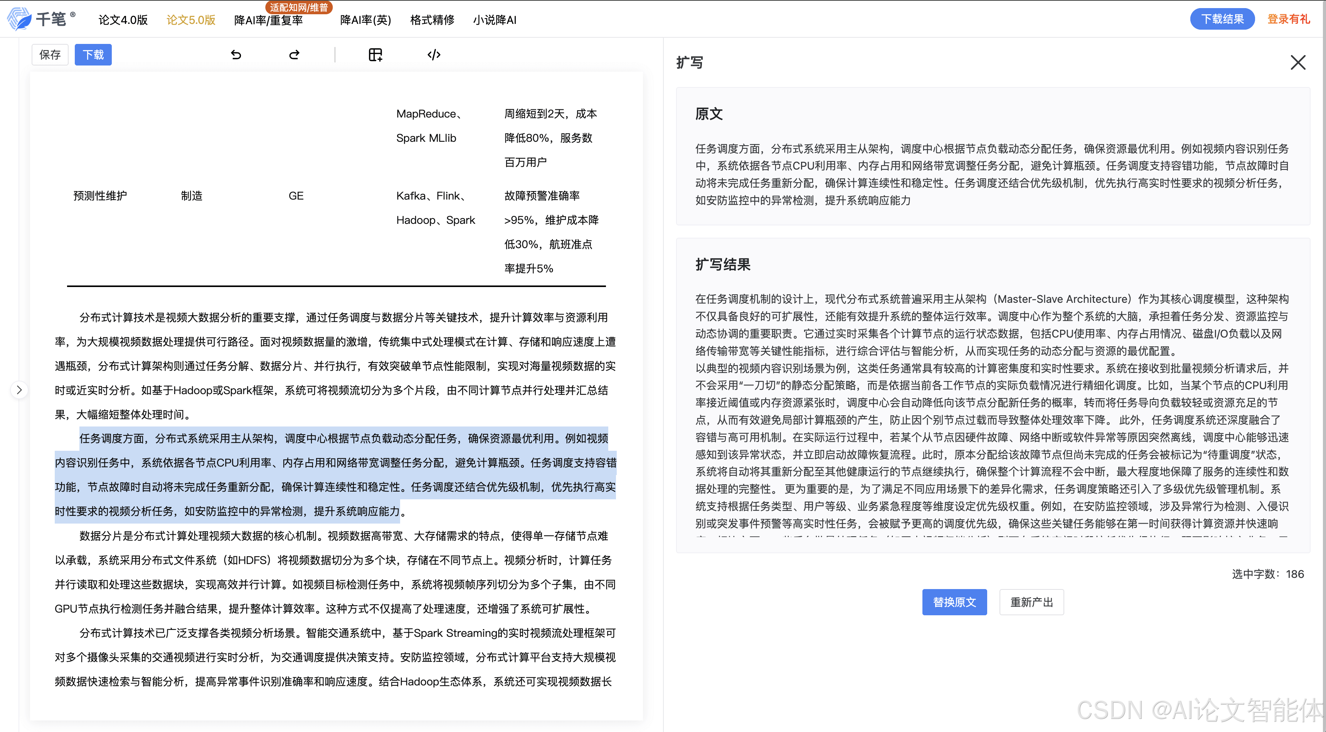Switch to the 论文4.0版 tab

pyautogui.click(x=123, y=20)
